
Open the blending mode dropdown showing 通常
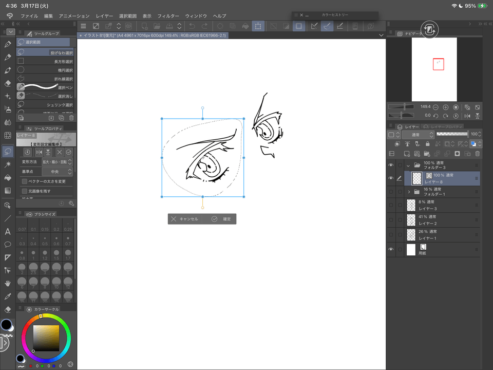419,135
